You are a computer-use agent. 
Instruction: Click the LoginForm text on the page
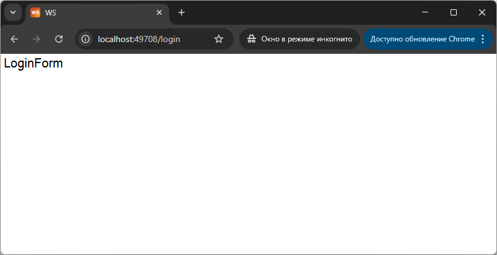pos(33,63)
